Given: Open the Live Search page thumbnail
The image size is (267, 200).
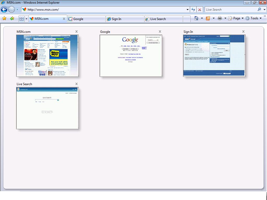Looking at the screenshot, I should [x=47, y=108].
